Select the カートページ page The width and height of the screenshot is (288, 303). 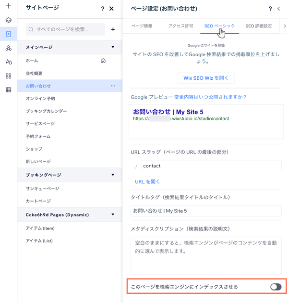tap(70, 201)
